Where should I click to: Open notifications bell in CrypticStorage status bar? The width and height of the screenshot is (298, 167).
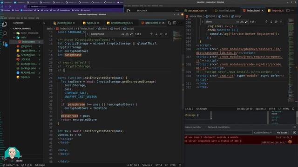[180, 165]
